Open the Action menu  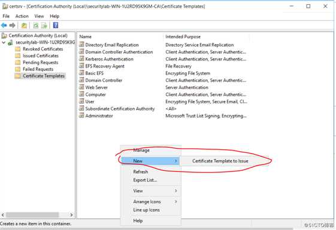(x=22, y=16)
